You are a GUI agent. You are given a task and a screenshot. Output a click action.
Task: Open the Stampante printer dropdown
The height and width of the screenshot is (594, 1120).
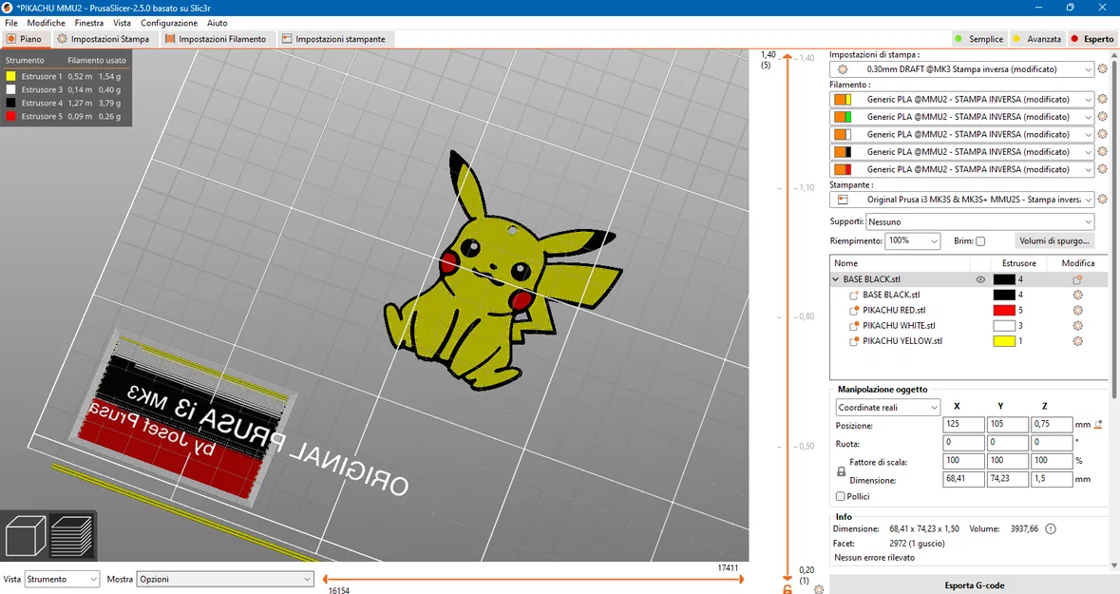coord(961,200)
